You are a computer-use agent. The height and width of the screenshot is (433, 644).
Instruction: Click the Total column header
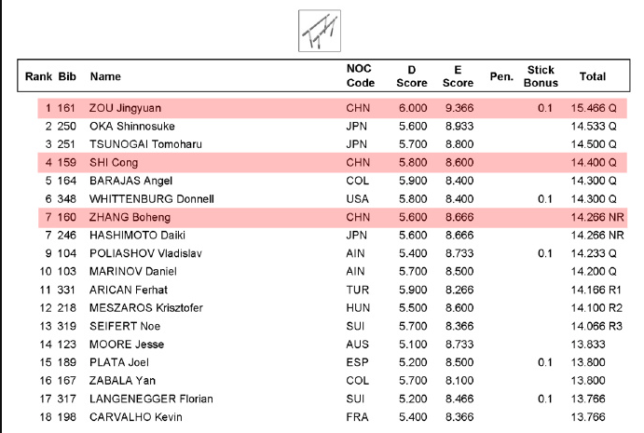593,76
